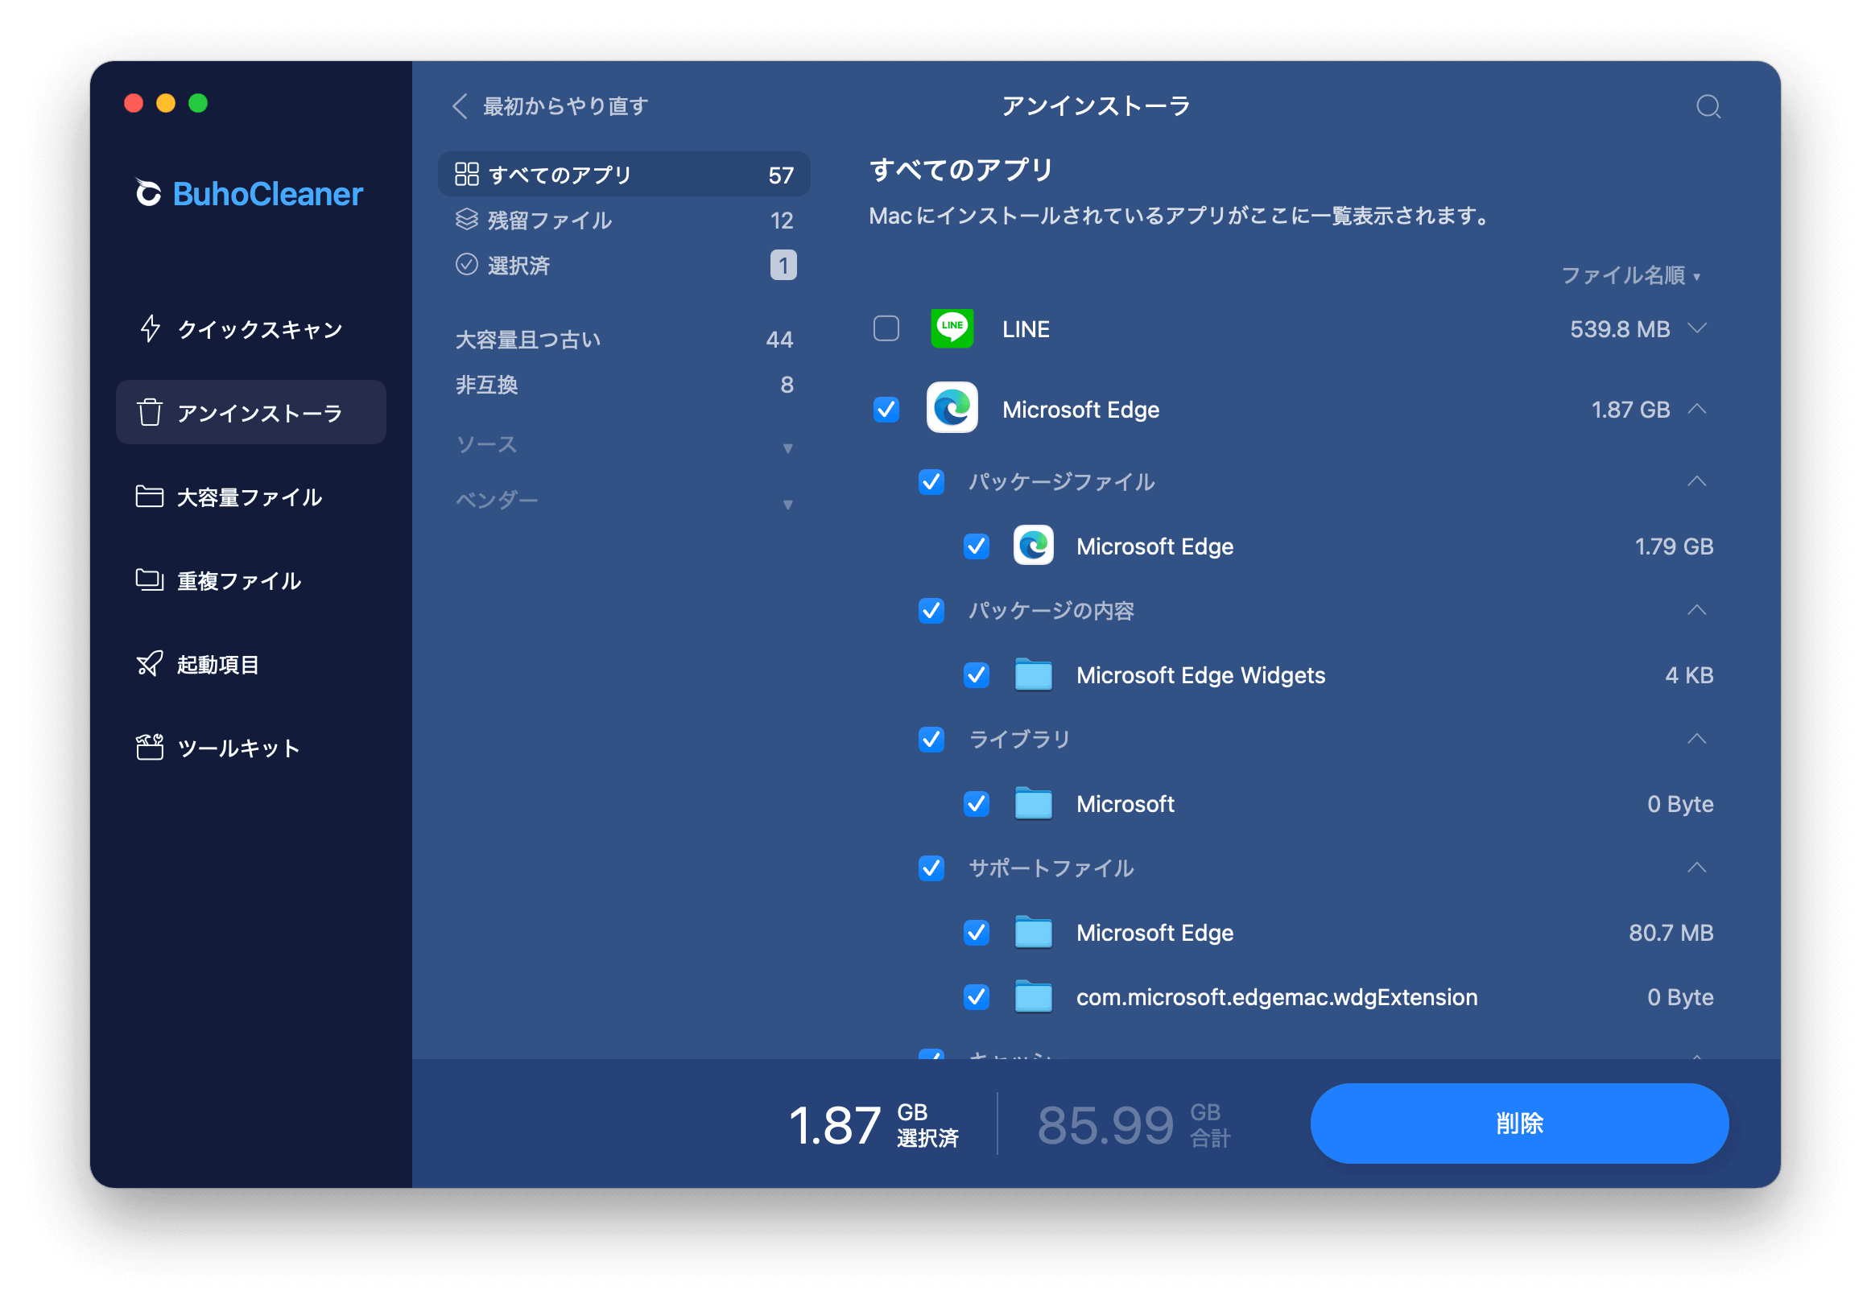Select the 大容量且つ古い 44 filter
This screenshot has height=1307, width=1871.
coord(624,339)
